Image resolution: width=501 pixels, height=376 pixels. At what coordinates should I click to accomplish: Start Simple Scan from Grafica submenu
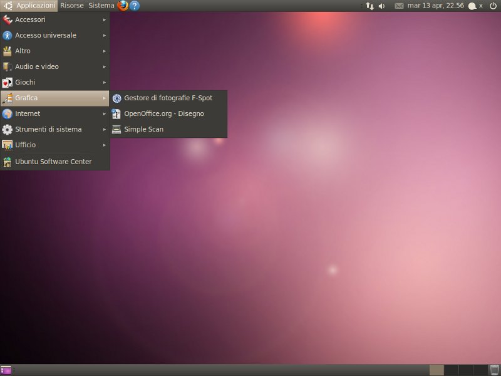(143, 129)
